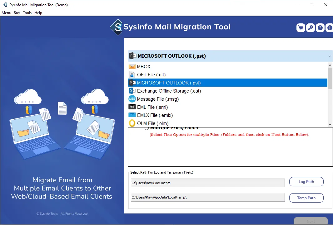The image size is (333, 225).
Task: Click the temp path field AppData\Local\Temp
Action: coord(208,197)
